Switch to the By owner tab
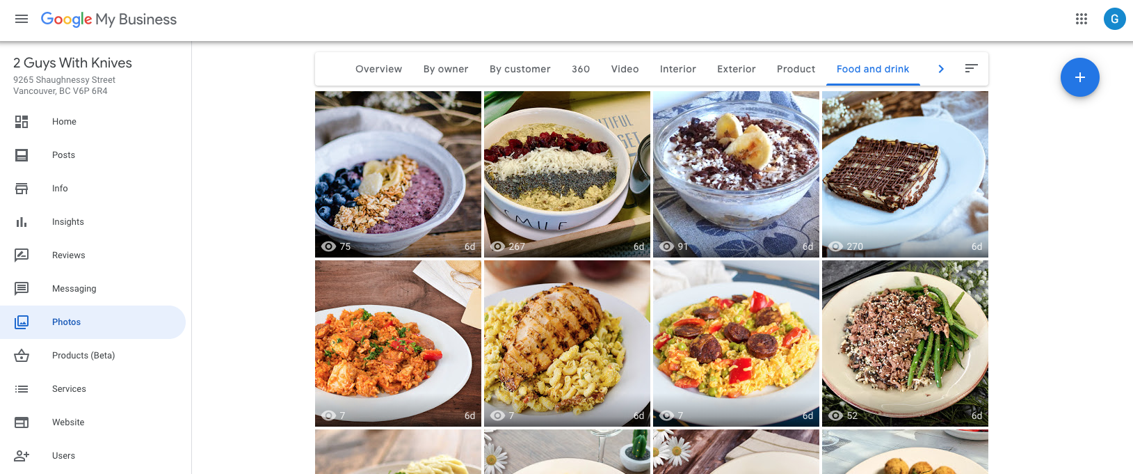 point(446,69)
